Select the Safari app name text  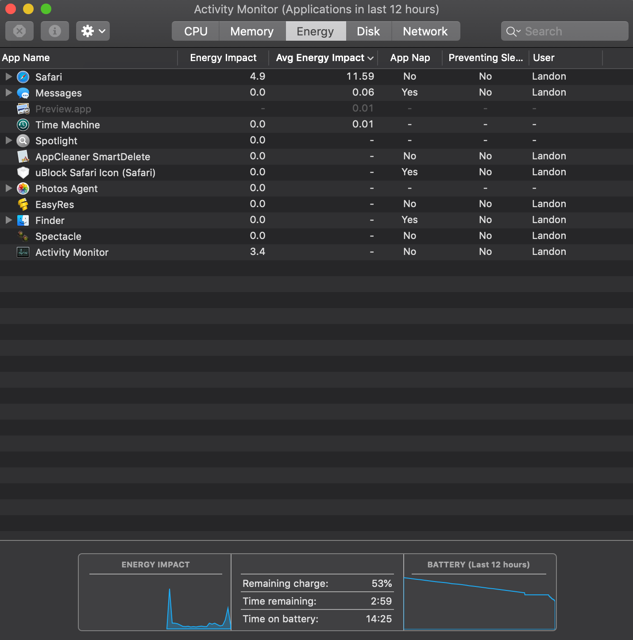(x=49, y=77)
